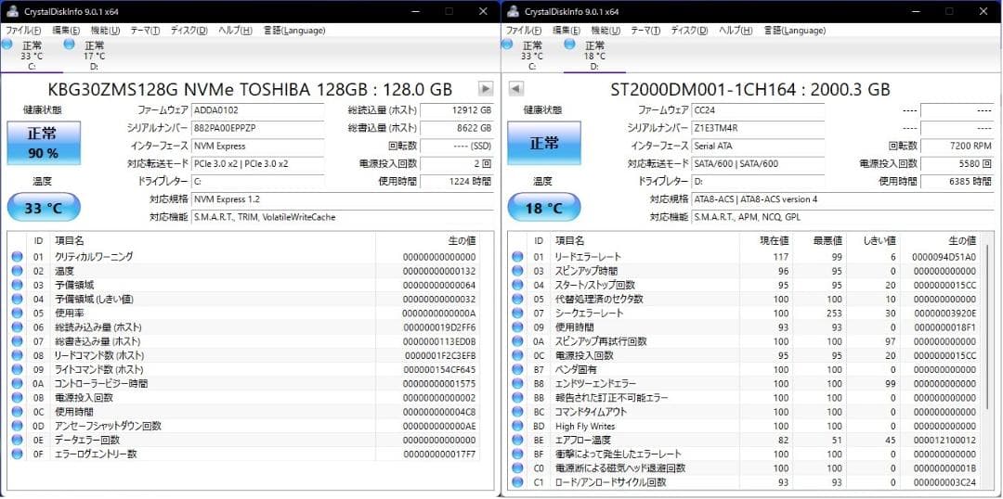
Task: Click 33 °C temperature button in left window
Action: coord(44,208)
